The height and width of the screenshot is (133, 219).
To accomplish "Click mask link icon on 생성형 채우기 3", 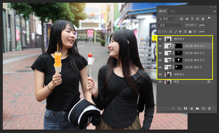I will [x=173, y=53].
